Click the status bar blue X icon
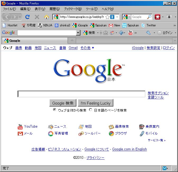The height and width of the screenshot is (172, 178). [164, 168]
